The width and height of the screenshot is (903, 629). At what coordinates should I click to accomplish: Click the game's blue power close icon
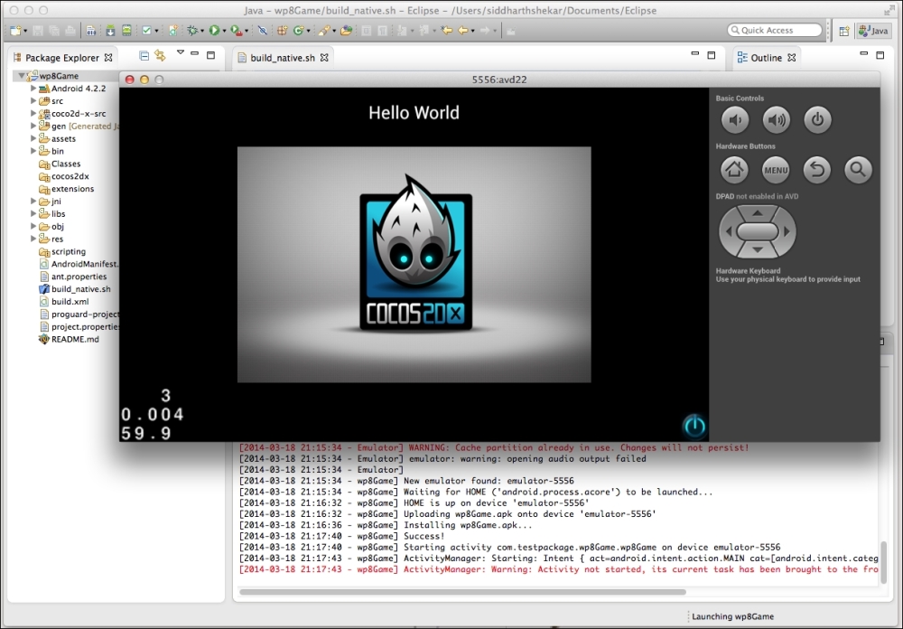[x=694, y=426]
